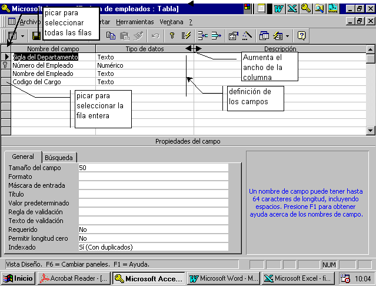Set primary key with the key icon

(x=172, y=36)
